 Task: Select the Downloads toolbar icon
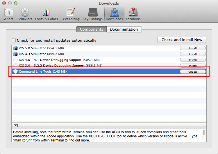pyautogui.click(x=114, y=14)
